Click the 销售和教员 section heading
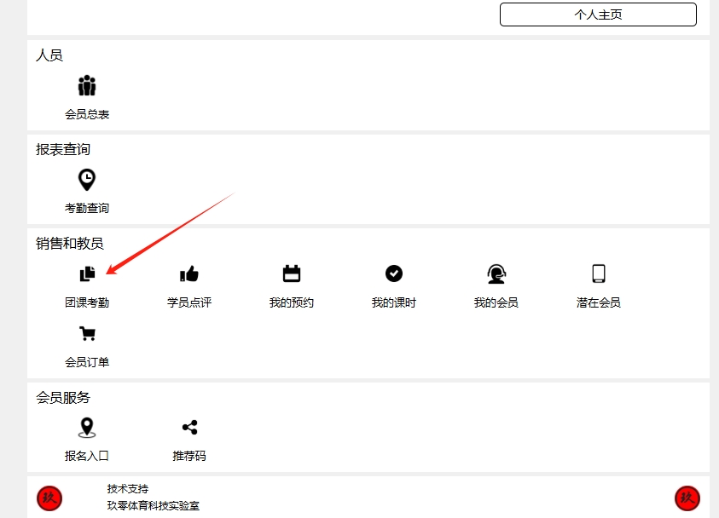The image size is (719, 518). (x=70, y=244)
